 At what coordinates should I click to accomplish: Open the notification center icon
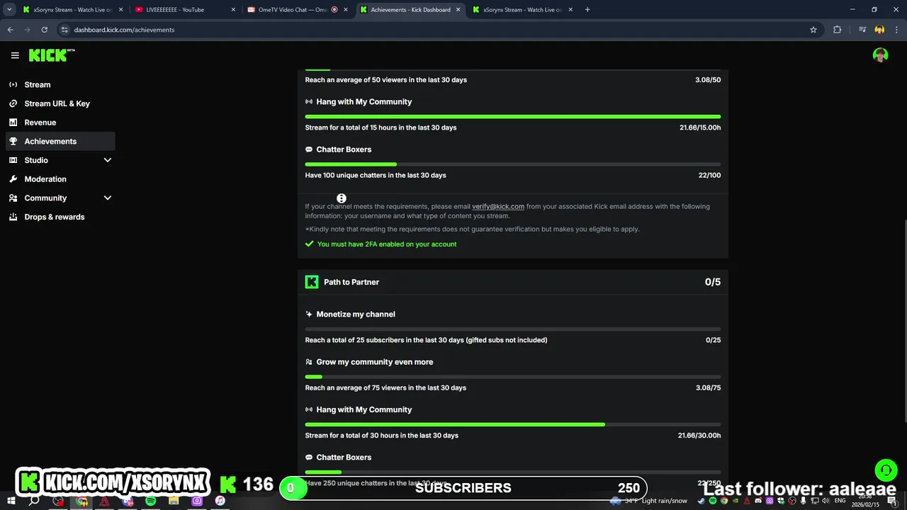[x=892, y=501]
